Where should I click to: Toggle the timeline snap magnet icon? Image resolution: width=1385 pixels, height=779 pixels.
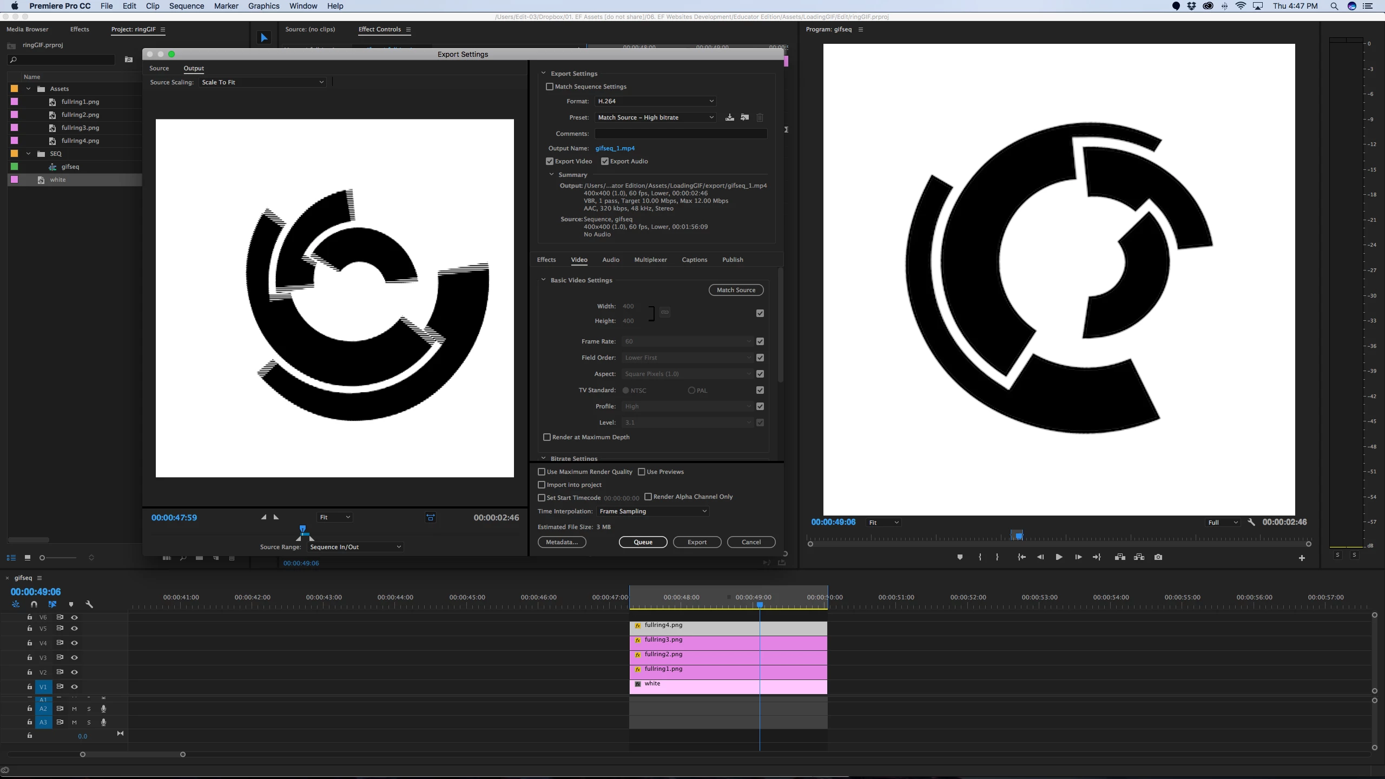coord(34,604)
